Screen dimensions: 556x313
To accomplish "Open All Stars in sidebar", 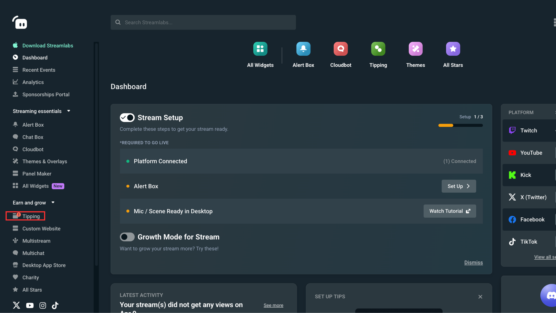I will click(x=28, y=290).
